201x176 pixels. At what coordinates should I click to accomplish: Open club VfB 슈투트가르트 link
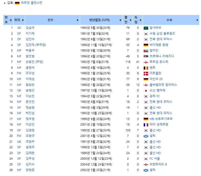161,119
